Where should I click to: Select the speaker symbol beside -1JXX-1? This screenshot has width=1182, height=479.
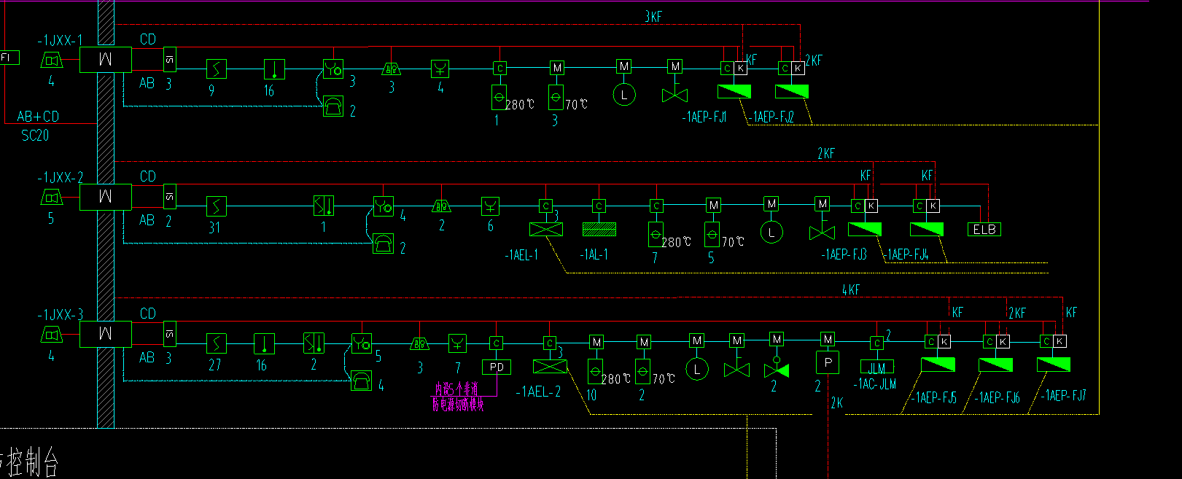52,60
